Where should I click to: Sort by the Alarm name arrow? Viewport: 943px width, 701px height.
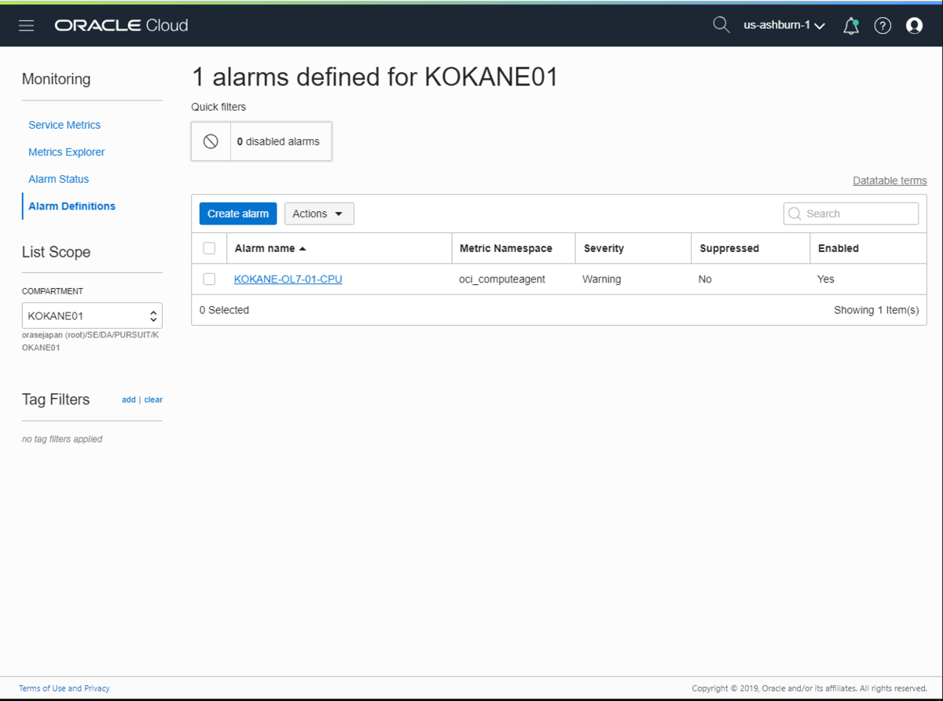pos(303,249)
